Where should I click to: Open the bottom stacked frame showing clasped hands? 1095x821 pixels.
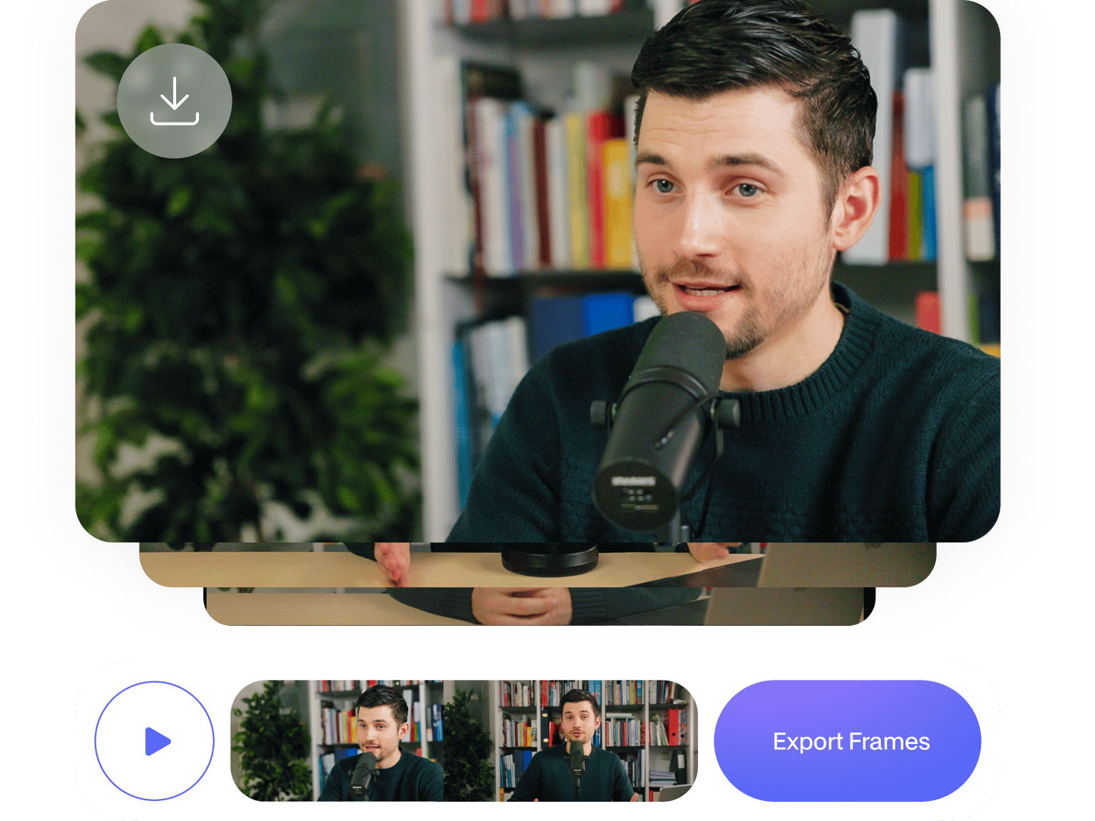pyautogui.click(x=539, y=606)
